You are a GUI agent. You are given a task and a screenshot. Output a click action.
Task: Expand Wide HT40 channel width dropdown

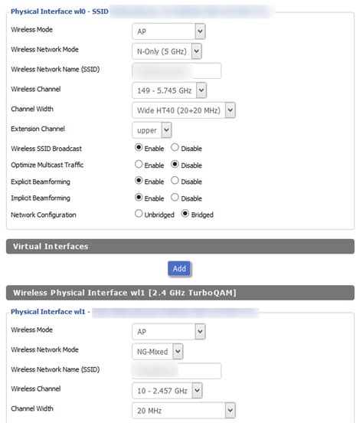point(183,110)
